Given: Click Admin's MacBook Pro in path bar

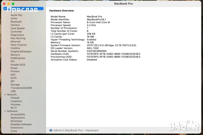Looking at the screenshot, I should tap(68, 130).
